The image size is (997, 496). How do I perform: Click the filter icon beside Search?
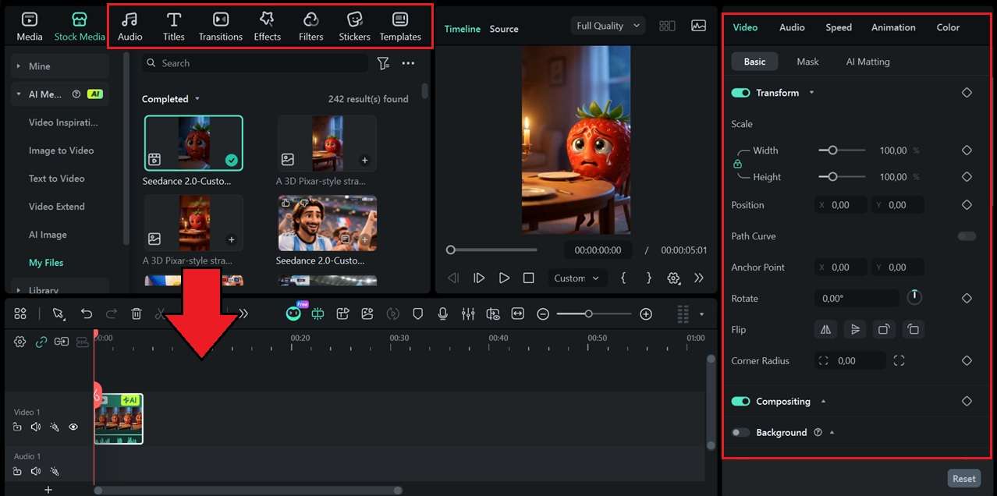(x=383, y=63)
